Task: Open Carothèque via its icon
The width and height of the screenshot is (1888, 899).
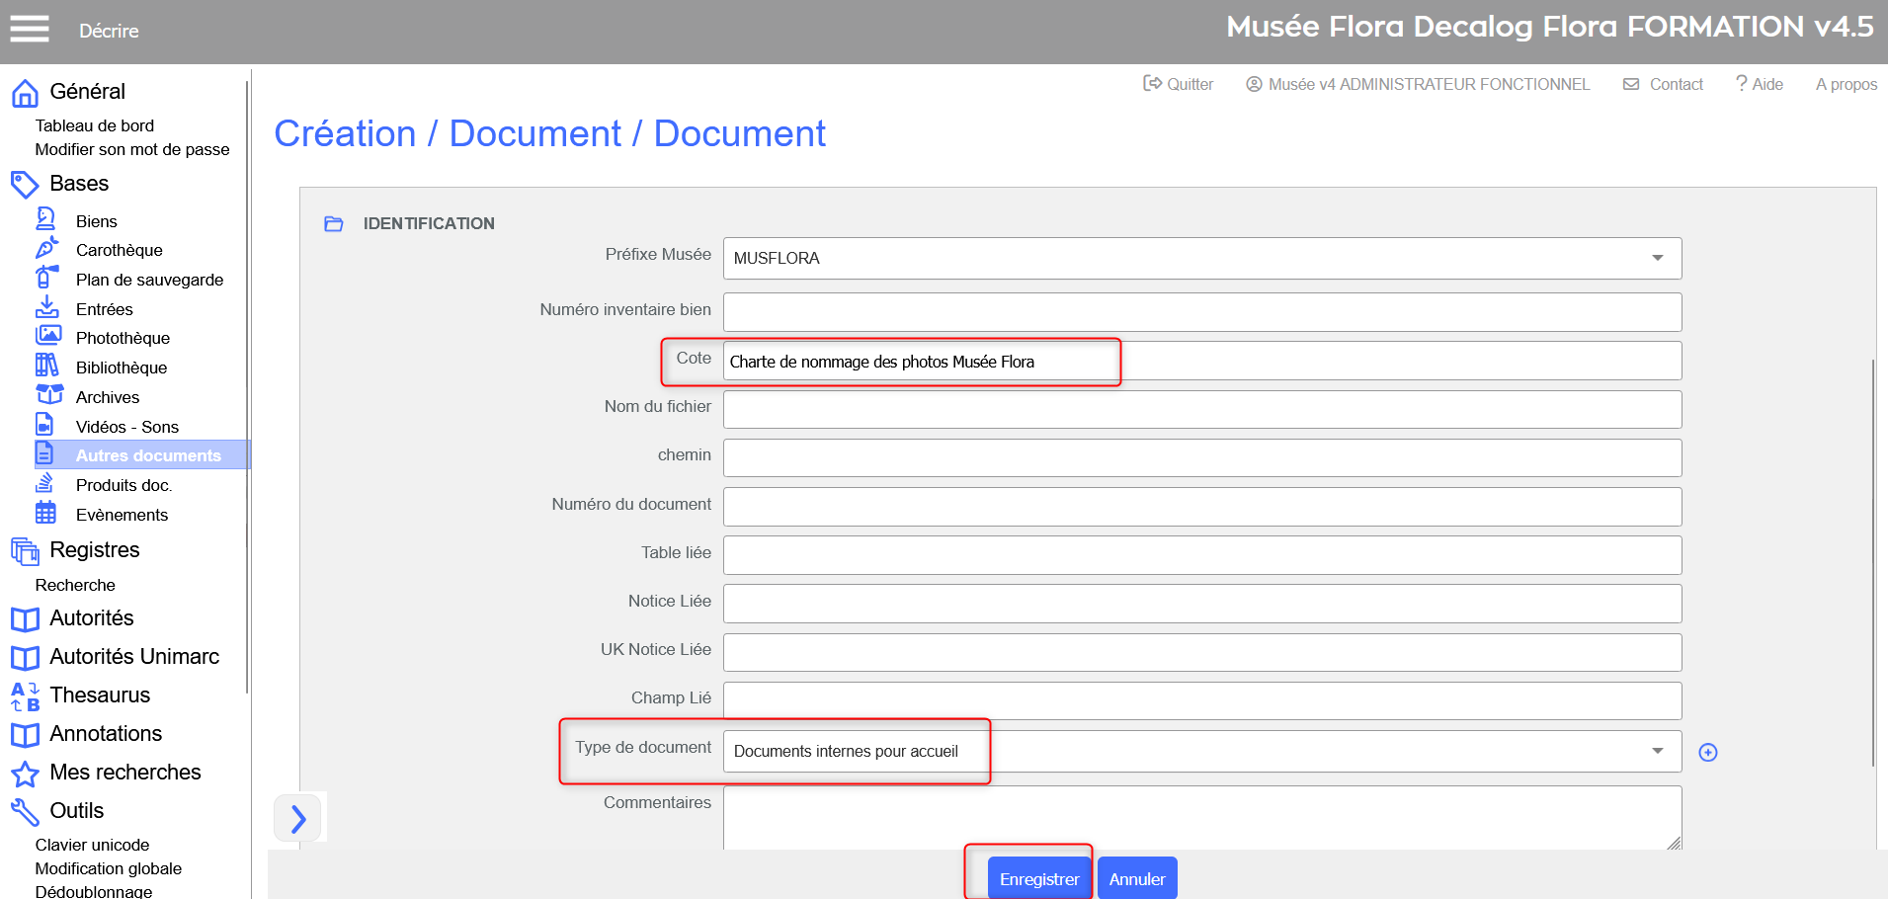Action: pyautogui.click(x=45, y=248)
